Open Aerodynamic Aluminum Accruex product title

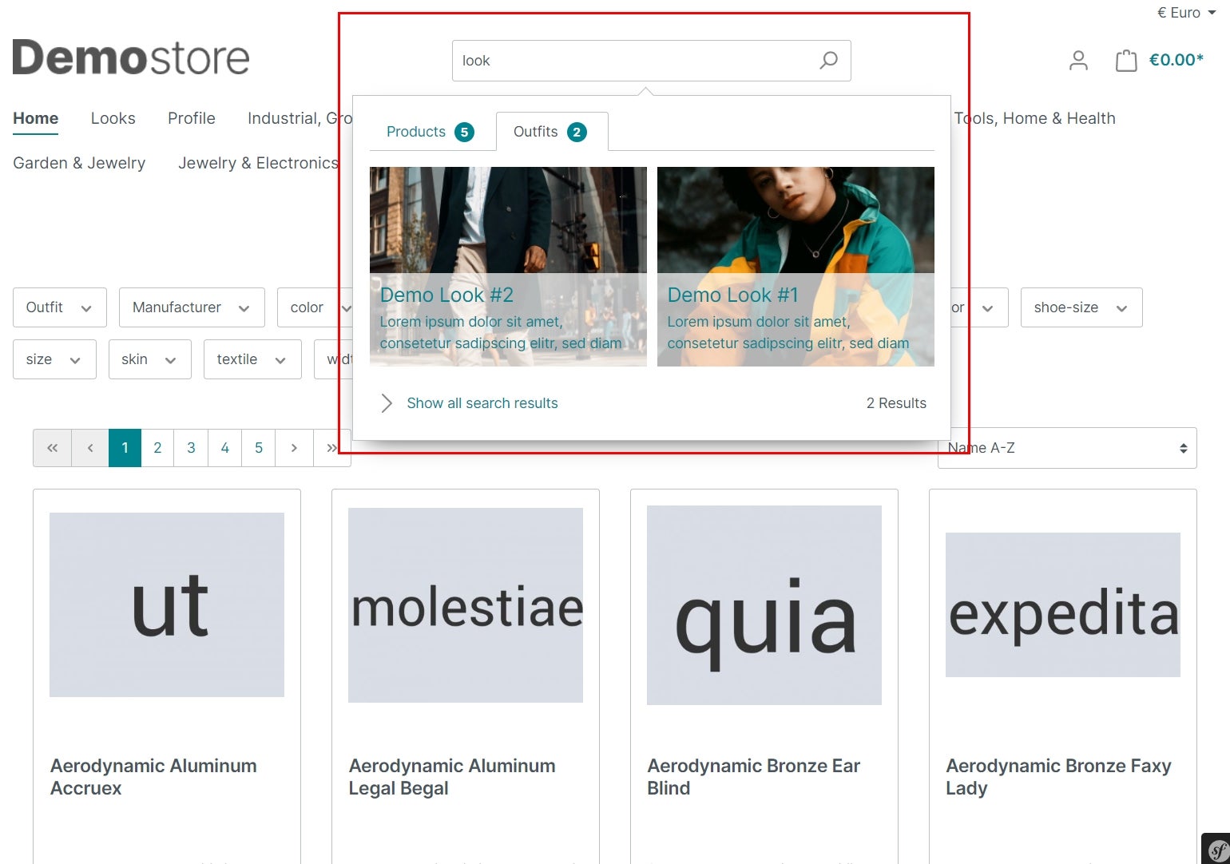pos(153,777)
